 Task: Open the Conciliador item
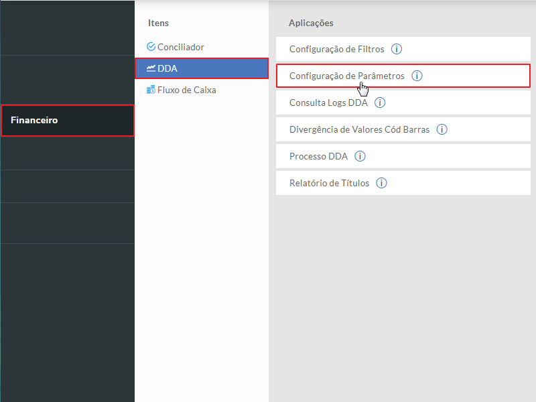click(x=180, y=47)
